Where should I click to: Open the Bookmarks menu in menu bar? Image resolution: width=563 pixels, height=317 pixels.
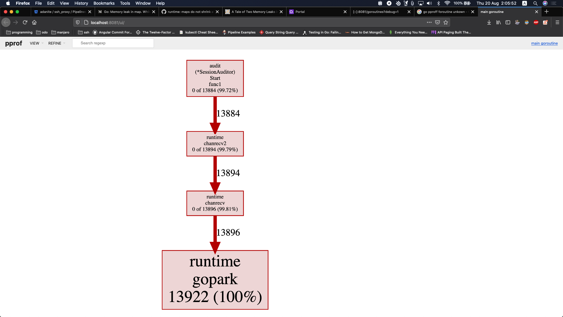click(104, 3)
